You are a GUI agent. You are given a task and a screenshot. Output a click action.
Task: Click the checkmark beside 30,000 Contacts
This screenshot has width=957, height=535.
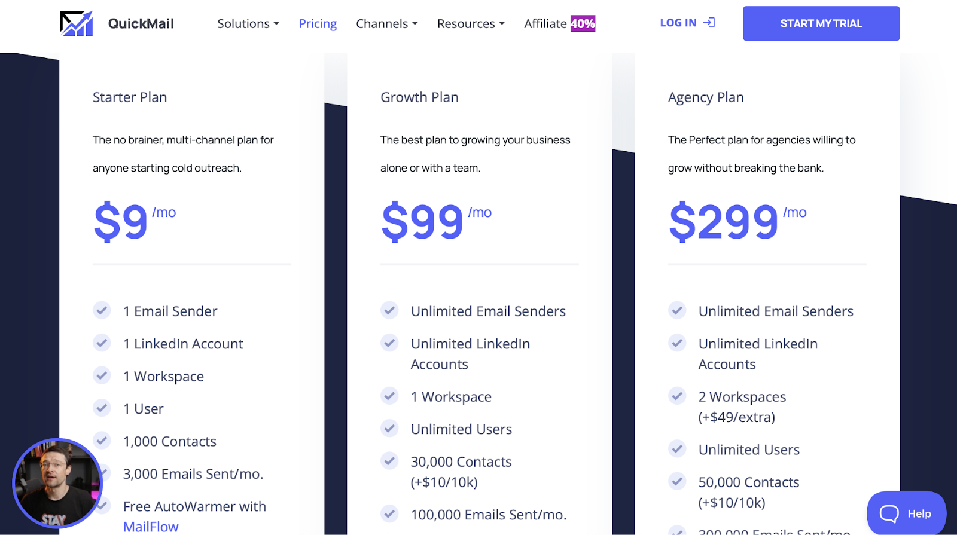[x=389, y=460]
